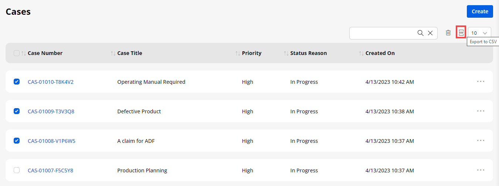
Task: Open case link CAS-01009-T3V3Q8
Action: coord(51,111)
